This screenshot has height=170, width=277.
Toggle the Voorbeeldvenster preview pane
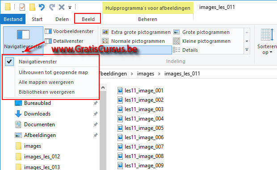pyautogui.click(x=69, y=31)
